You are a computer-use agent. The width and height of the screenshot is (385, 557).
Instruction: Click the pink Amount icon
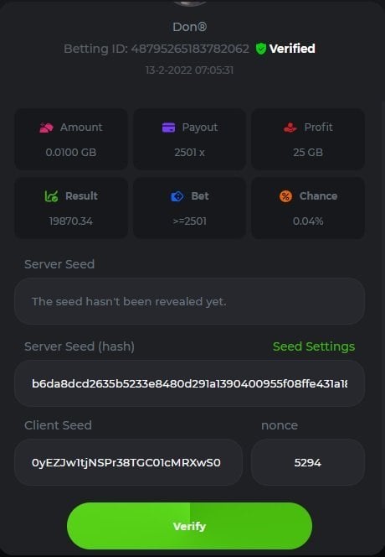(46, 128)
